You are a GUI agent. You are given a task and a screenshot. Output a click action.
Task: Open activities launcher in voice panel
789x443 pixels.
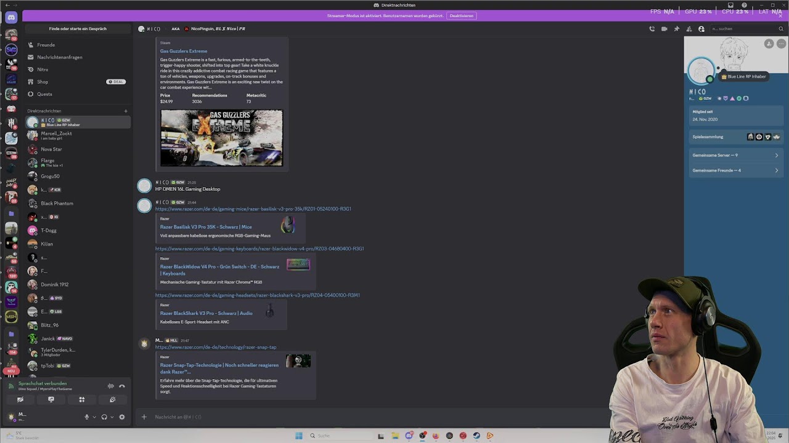(x=81, y=399)
